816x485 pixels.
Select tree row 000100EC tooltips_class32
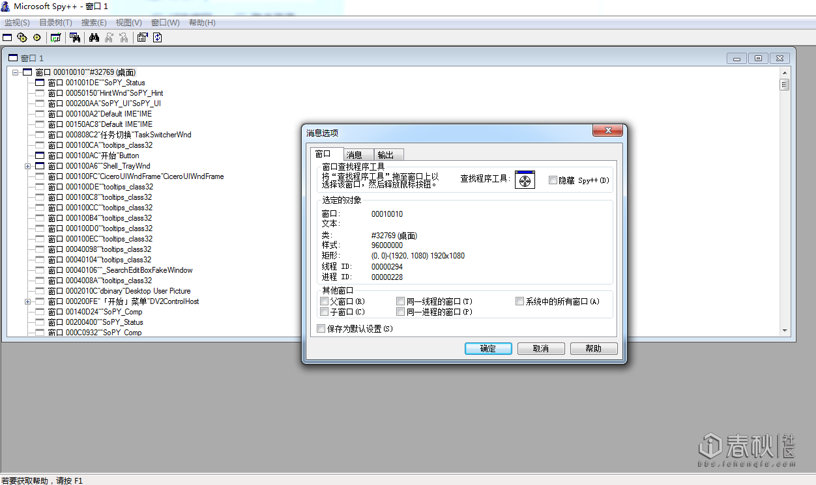pyautogui.click(x=100, y=239)
